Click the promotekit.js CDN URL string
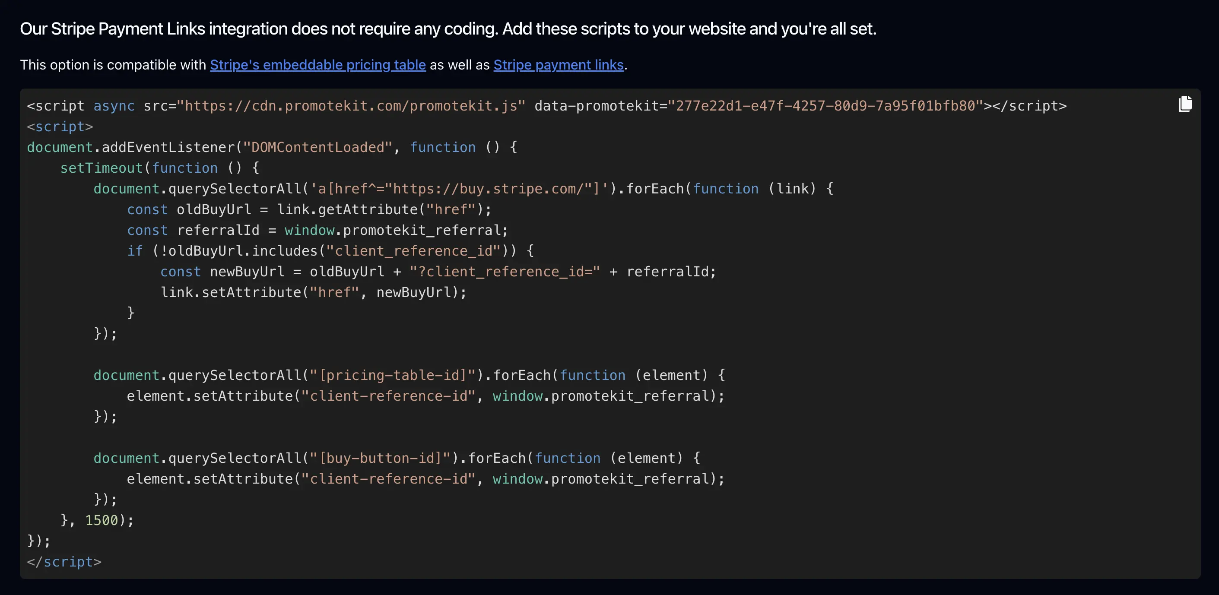Screen dimensions: 1219x595 click(350, 106)
